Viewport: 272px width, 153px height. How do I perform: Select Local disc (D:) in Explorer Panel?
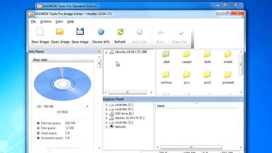pyautogui.click(x=124, y=109)
